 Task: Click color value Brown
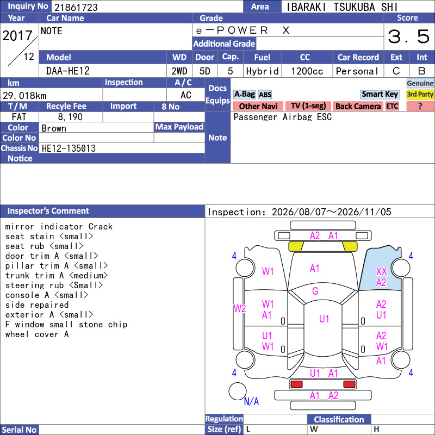point(54,128)
